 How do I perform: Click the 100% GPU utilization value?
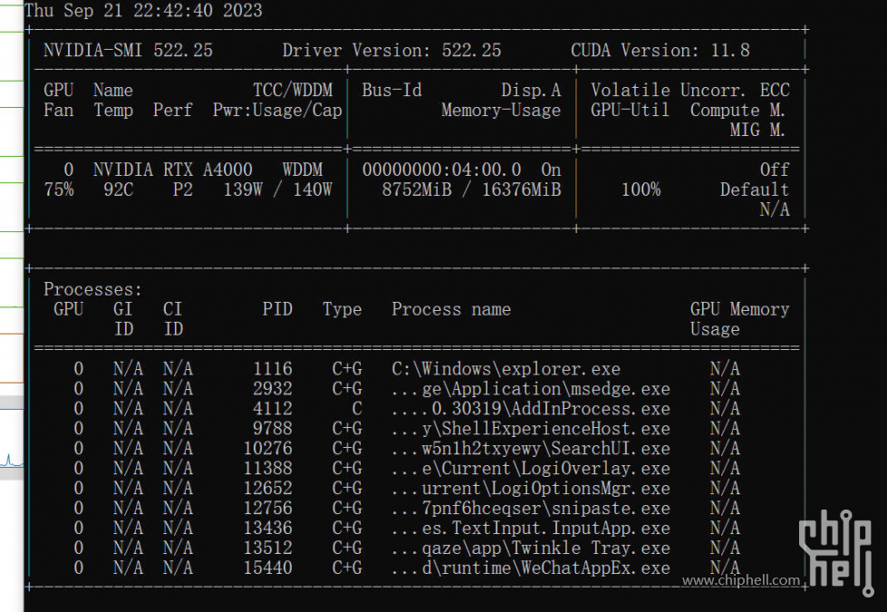[x=641, y=189]
